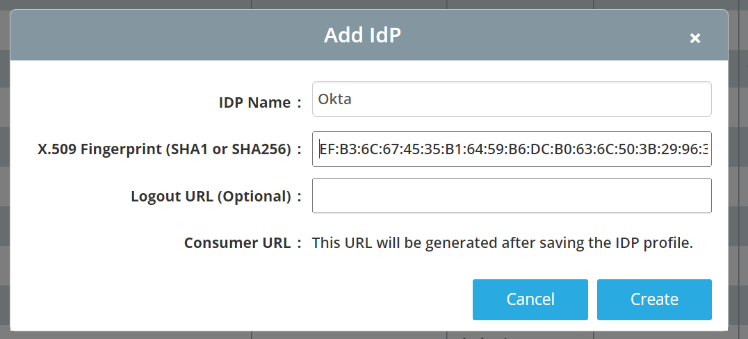Click the Consumer URL generation notice text
Image resolution: width=748 pixels, height=339 pixels.
tap(502, 243)
